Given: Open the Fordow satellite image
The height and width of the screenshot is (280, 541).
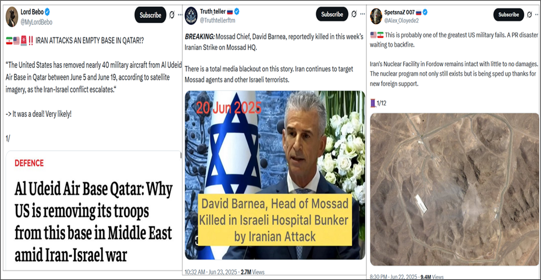Looking at the screenshot, I should tap(454, 189).
